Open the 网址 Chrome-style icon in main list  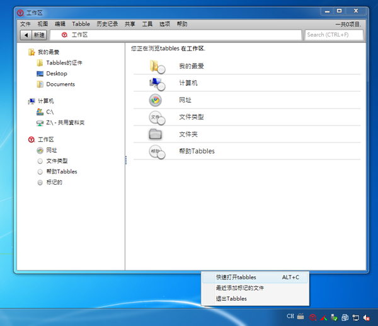tap(156, 100)
